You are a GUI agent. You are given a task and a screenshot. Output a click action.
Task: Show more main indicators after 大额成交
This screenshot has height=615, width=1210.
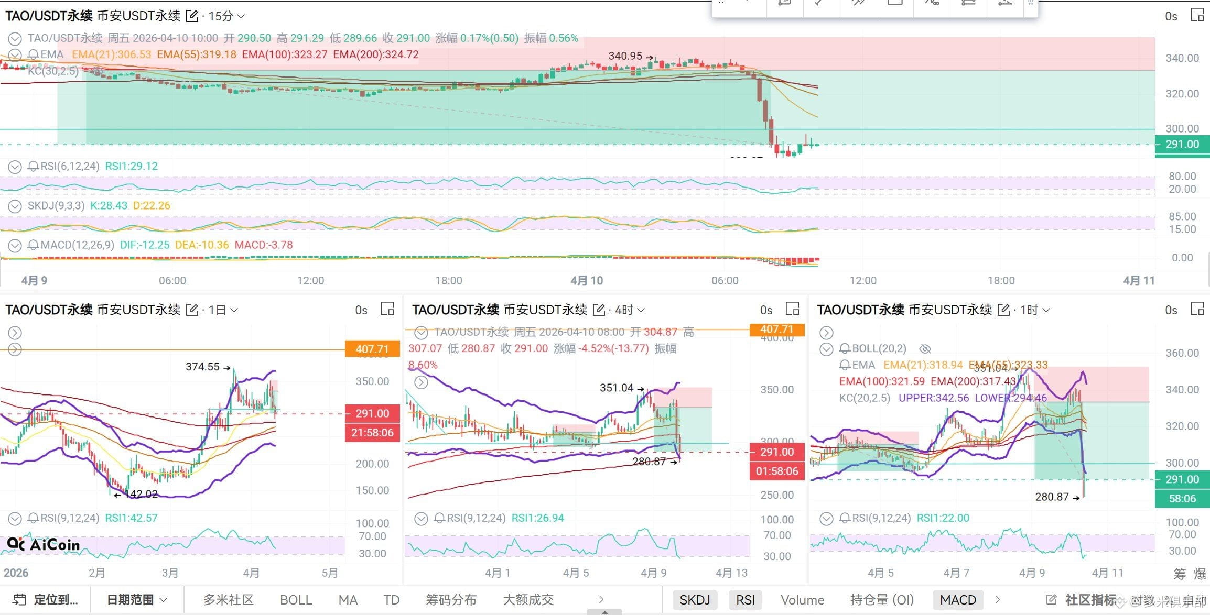pyautogui.click(x=601, y=599)
